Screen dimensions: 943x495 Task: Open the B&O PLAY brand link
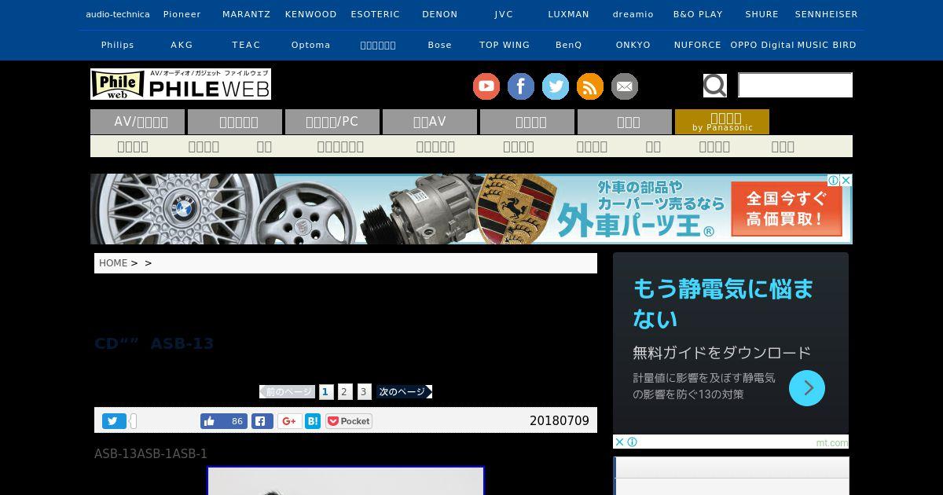pos(698,14)
